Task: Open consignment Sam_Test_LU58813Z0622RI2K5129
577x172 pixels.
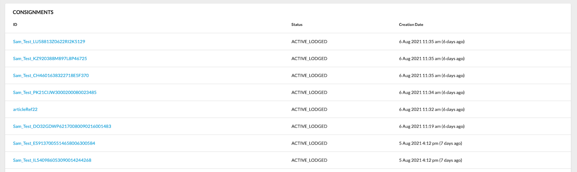Action: (49, 41)
